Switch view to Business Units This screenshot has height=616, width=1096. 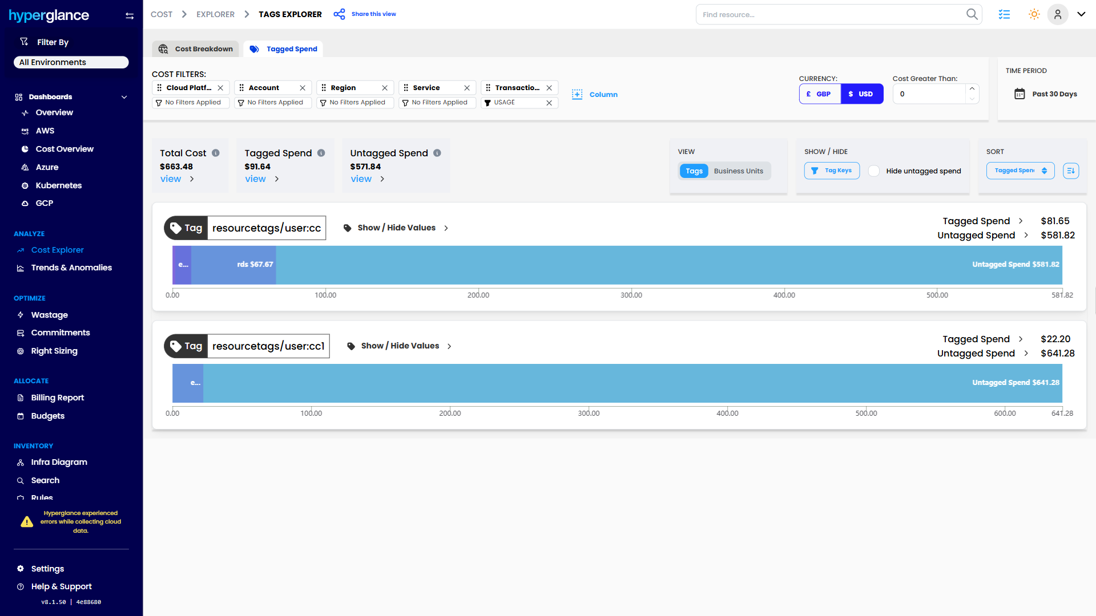tap(738, 171)
